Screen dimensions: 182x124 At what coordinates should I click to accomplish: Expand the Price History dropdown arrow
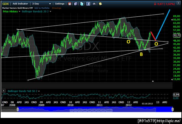(x=19, y=12)
